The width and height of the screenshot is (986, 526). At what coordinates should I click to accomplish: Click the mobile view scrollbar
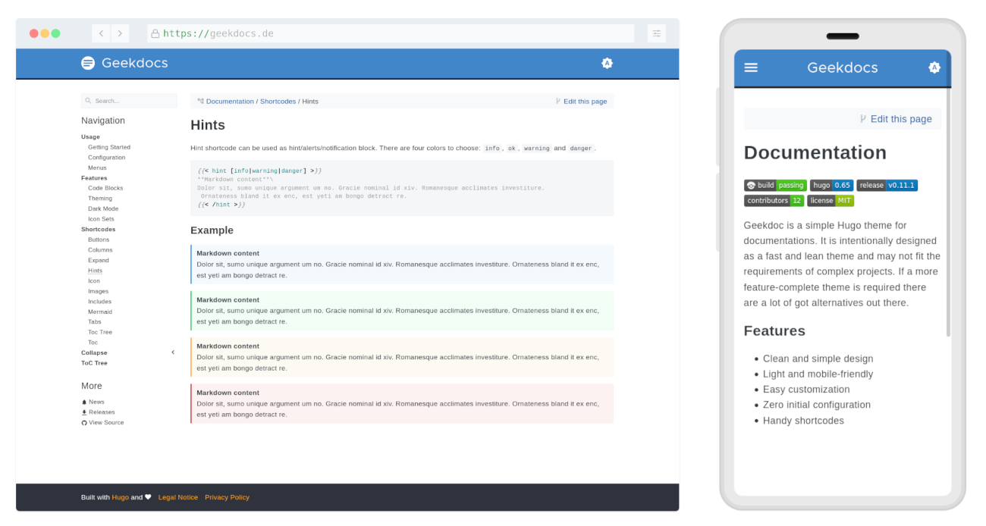[x=947, y=212]
